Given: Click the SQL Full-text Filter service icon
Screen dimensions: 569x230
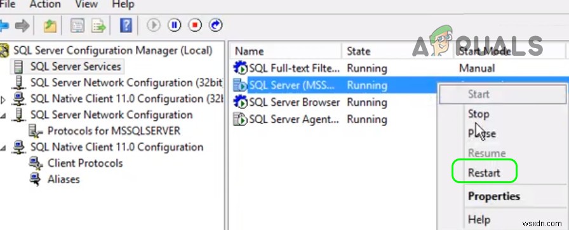Looking at the screenshot, I should 240,68.
